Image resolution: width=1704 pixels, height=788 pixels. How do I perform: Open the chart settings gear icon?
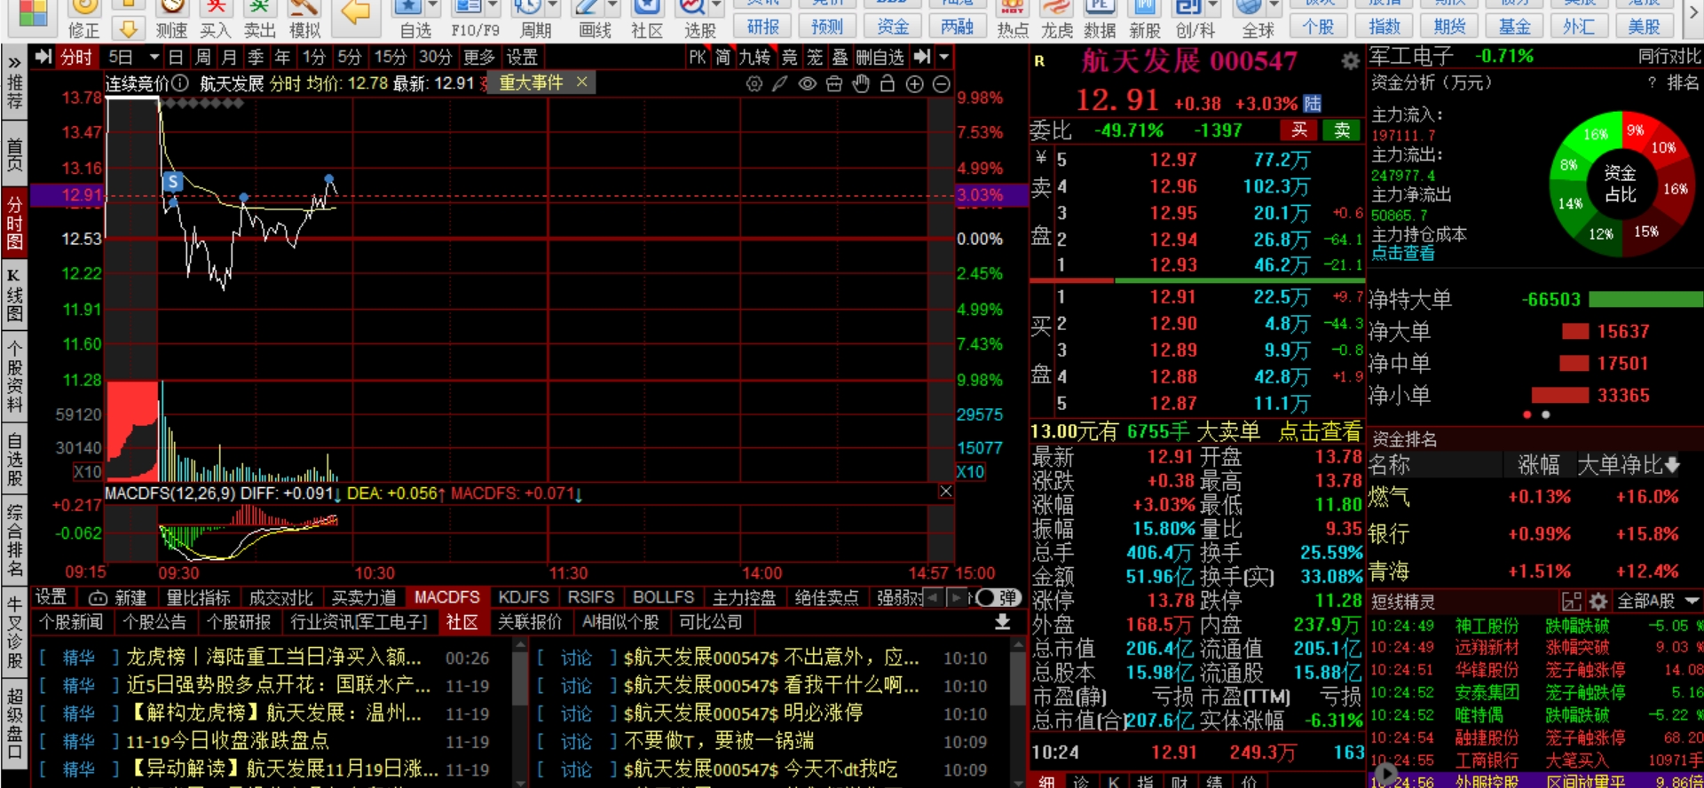pos(754,83)
